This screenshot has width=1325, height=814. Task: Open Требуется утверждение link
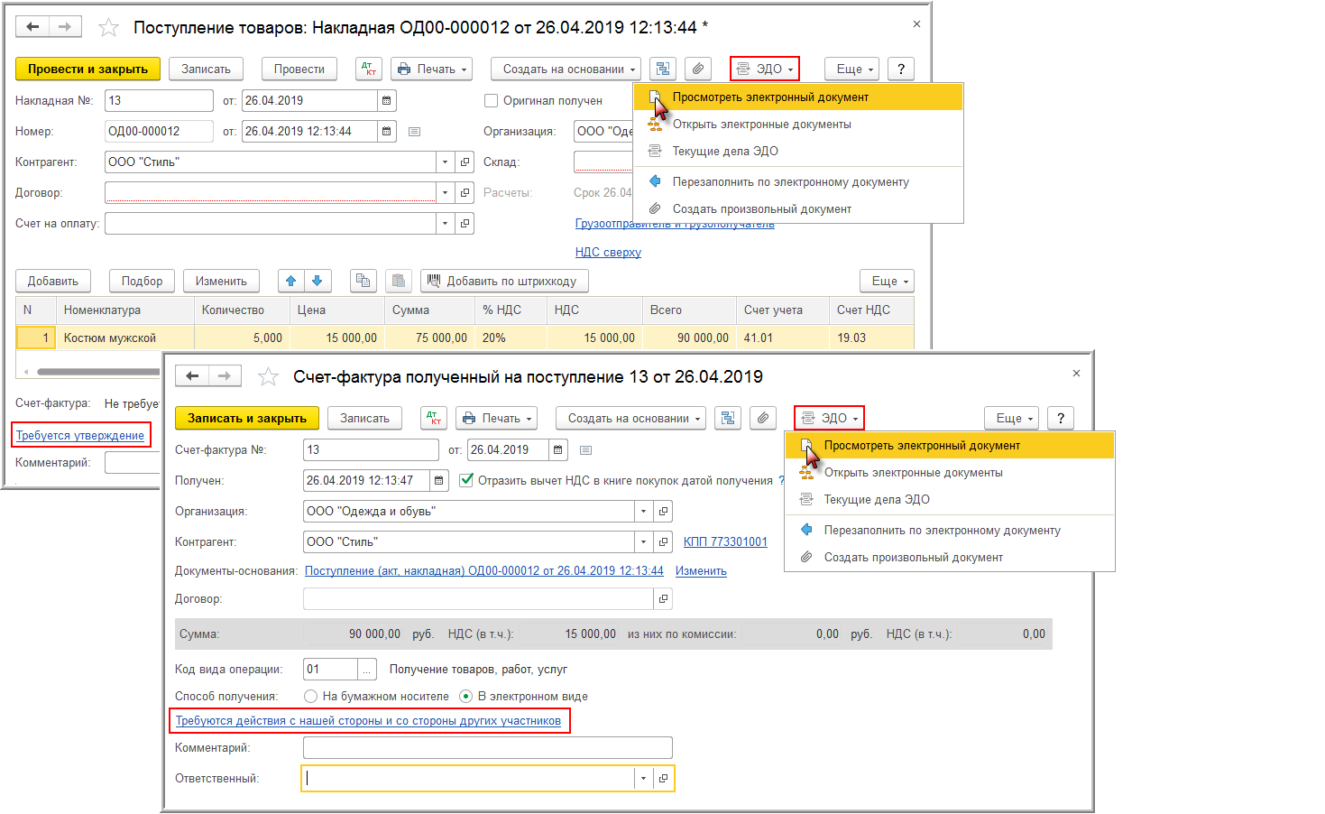[80, 435]
